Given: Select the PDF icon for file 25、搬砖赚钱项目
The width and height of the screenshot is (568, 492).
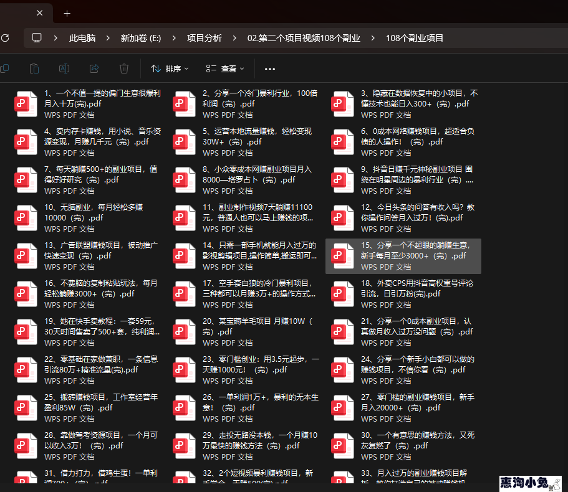Looking at the screenshot, I should (x=27, y=407).
